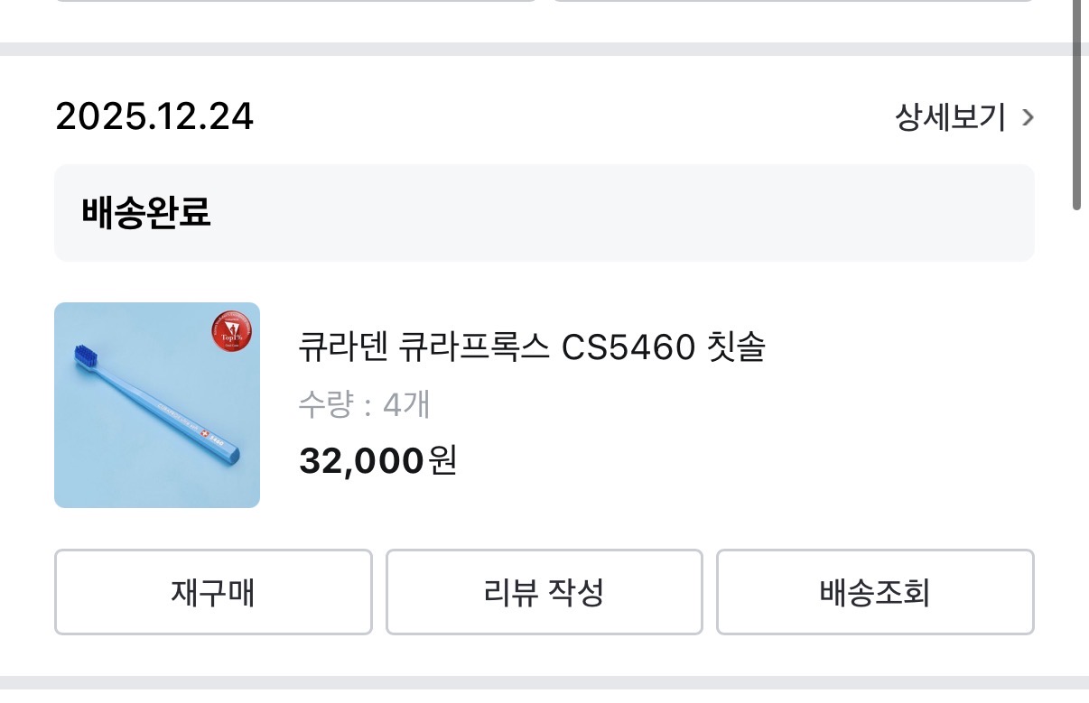Screen dimensions: 1089x703
Task: Click the 리뷰 작성 write review button
Action: coord(544,593)
